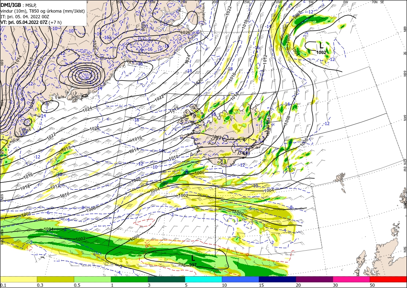Select the light green 0.5–1 legend band
The width and height of the screenshot is (407, 288).
pos(92,279)
